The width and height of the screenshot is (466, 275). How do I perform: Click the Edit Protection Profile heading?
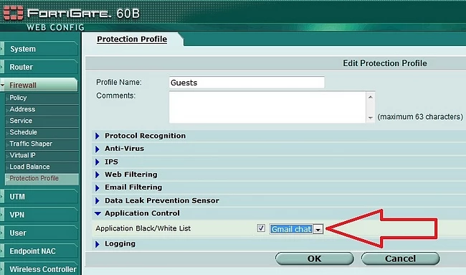pos(385,63)
